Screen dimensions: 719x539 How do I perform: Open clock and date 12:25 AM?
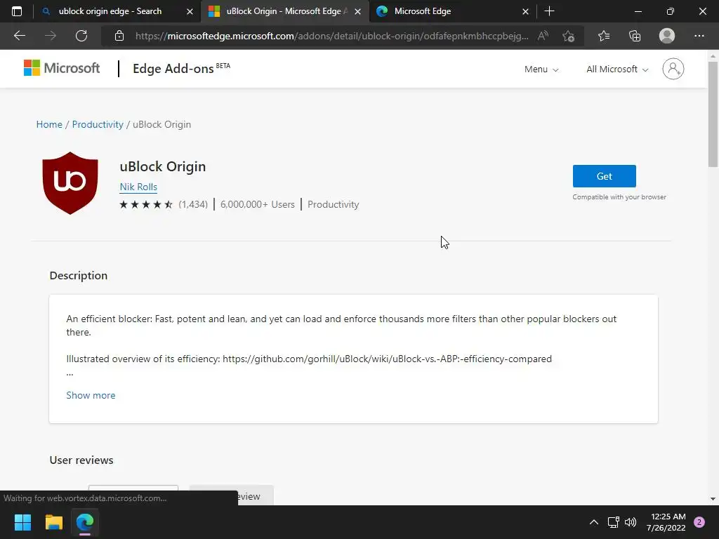pos(666,522)
